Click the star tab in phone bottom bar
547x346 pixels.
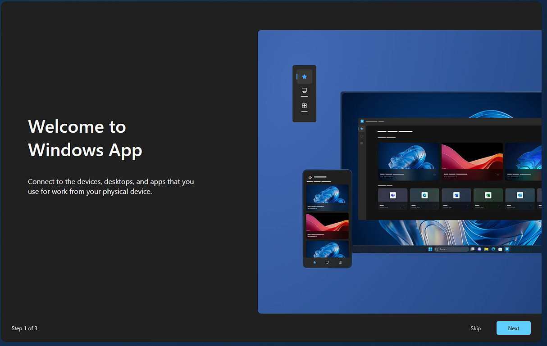click(315, 262)
